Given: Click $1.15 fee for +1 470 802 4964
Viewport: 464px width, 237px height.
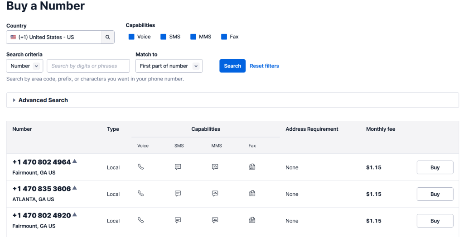Looking at the screenshot, I should click(x=374, y=167).
